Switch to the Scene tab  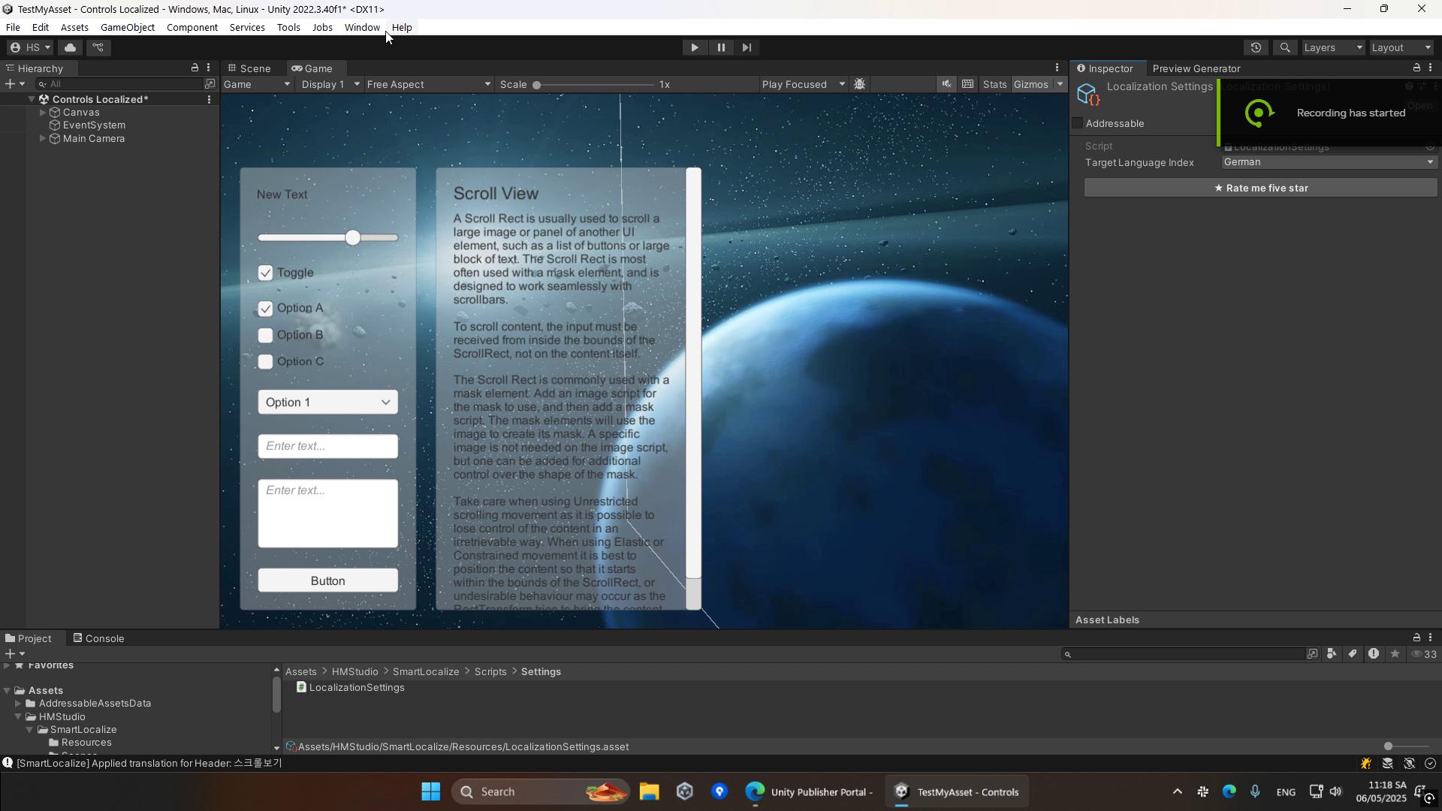pyautogui.click(x=249, y=68)
